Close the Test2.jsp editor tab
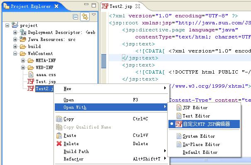This screenshot has height=165, width=251. click(x=138, y=6)
